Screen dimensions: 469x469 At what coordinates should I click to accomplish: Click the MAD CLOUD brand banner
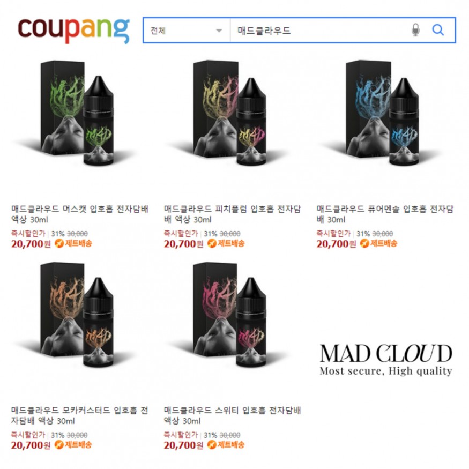coord(385,360)
